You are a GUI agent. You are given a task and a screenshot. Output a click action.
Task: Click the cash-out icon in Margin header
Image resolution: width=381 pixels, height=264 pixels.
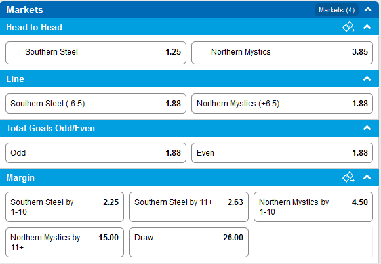click(348, 177)
